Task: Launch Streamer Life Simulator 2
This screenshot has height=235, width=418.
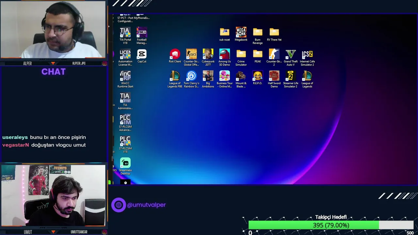Action: pyautogui.click(x=291, y=79)
